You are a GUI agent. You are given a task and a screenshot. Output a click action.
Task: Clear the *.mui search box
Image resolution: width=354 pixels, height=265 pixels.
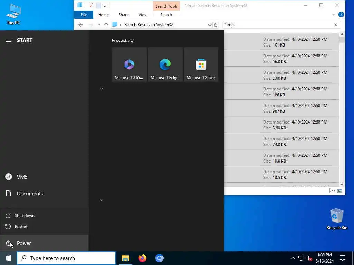tap(335, 25)
